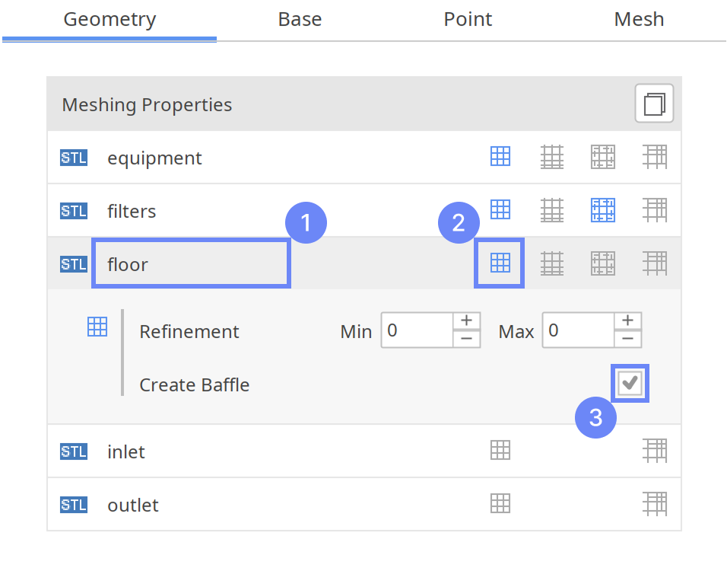Screen dimensions: 727x571
Task: Uncheck the Create Baffle checkbox
Action: [629, 383]
